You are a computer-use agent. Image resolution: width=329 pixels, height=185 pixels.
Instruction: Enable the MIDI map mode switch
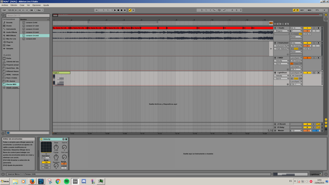[310, 10]
